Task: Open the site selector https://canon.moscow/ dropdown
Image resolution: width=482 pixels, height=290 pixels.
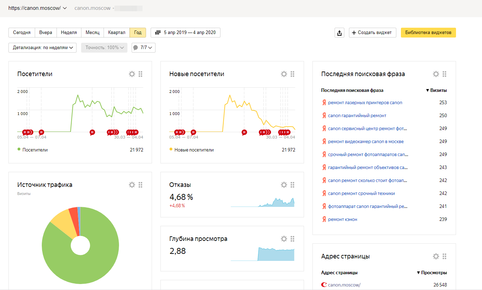Action: pos(38,8)
